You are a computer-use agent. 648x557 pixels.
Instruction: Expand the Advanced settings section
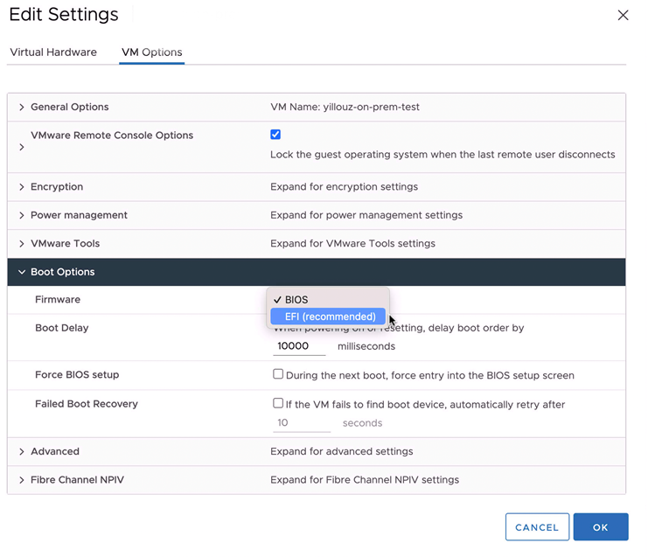(22, 452)
